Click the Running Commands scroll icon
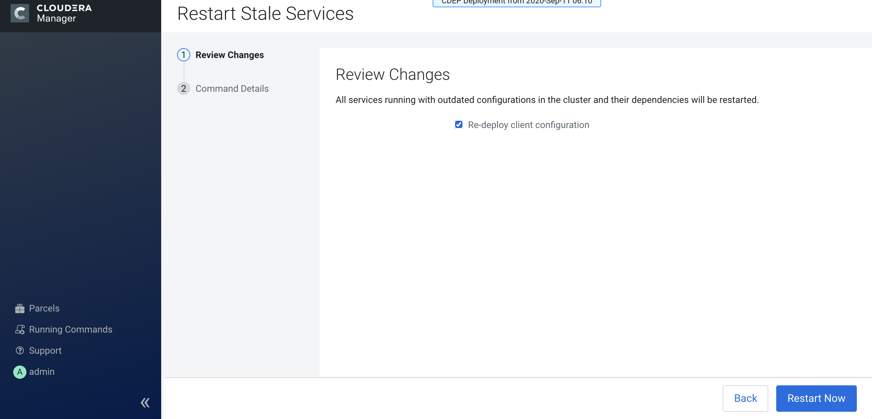Screen dimensions: 872x419 tap(19, 329)
